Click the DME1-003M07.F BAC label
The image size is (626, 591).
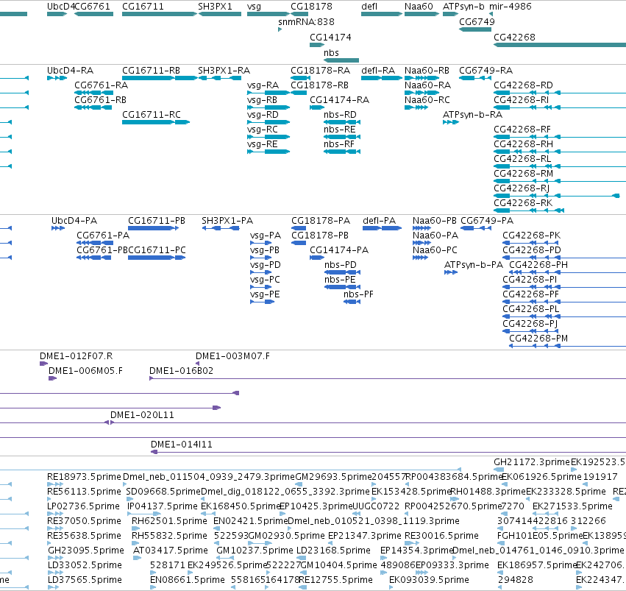[x=232, y=356]
